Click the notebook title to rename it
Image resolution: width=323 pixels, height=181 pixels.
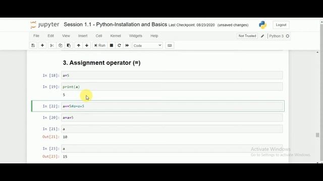point(116,25)
